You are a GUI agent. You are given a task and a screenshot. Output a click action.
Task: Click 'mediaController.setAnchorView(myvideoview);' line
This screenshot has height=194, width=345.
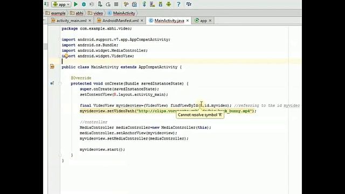pyautogui.click(x=128, y=133)
